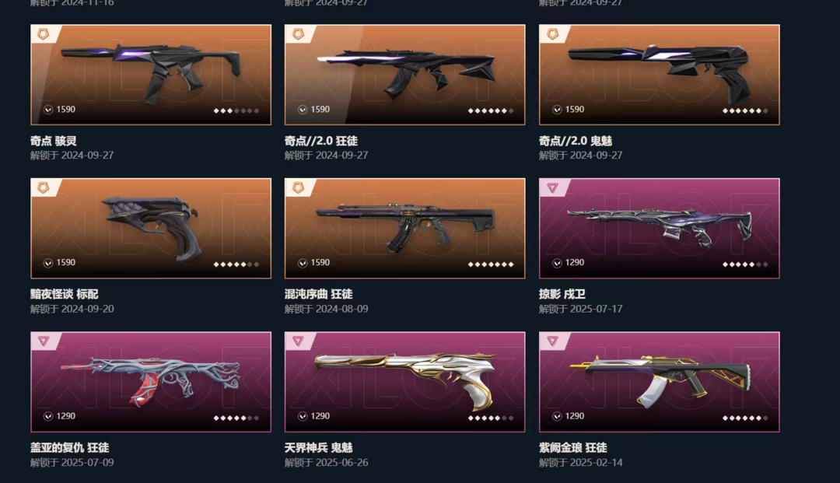Image resolution: width=840 pixels, height=483 pixels.
Task: Click pink triangle tier icon on 掠影 戍卫
Action: (x=552, y=187)
